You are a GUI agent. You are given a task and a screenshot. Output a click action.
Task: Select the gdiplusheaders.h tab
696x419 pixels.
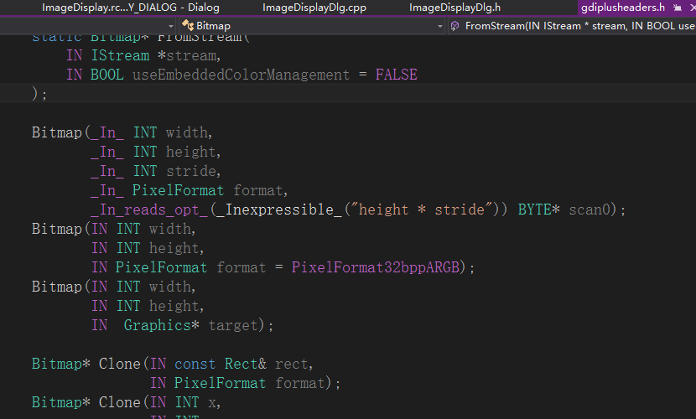coord(623,8)
